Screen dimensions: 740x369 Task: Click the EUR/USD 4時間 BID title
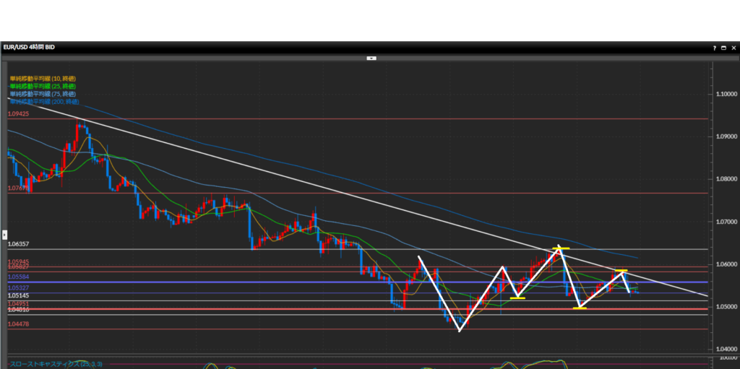tap(29, 47)
